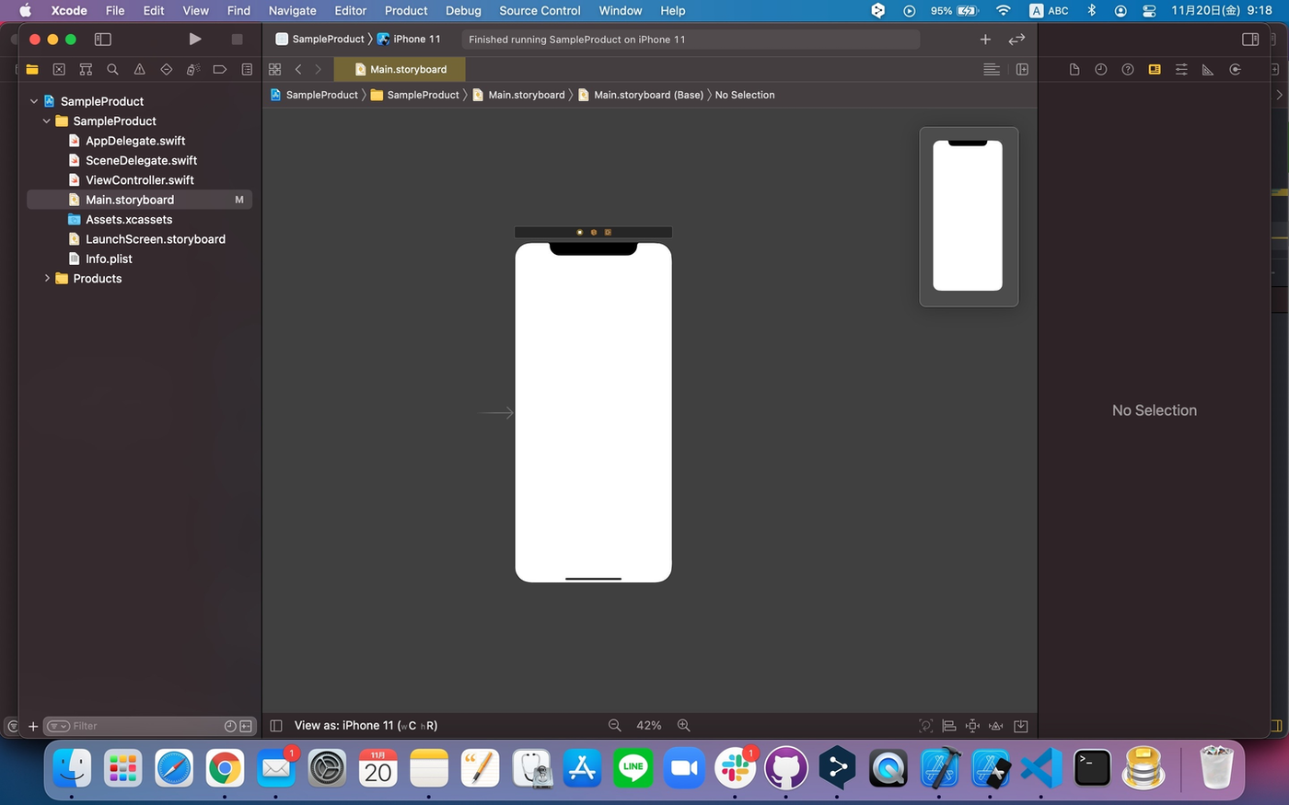
Task: Open the Find navigator magnifier icon
Action: click(112, 69)
